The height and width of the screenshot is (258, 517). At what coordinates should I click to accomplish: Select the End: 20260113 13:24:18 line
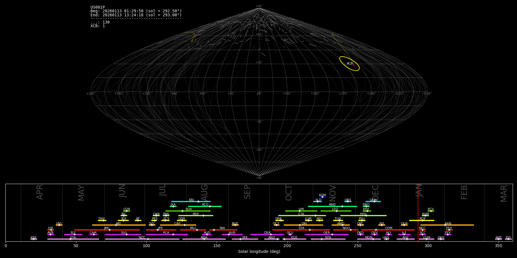[x=136, y=15]
